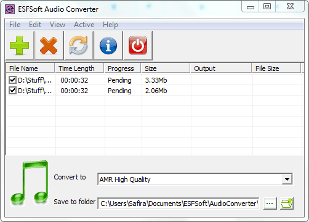The width and height of the screenshot is (309, 222).
Task: Click the 2.06Mb size cell
Action: (x=156, y=91)
